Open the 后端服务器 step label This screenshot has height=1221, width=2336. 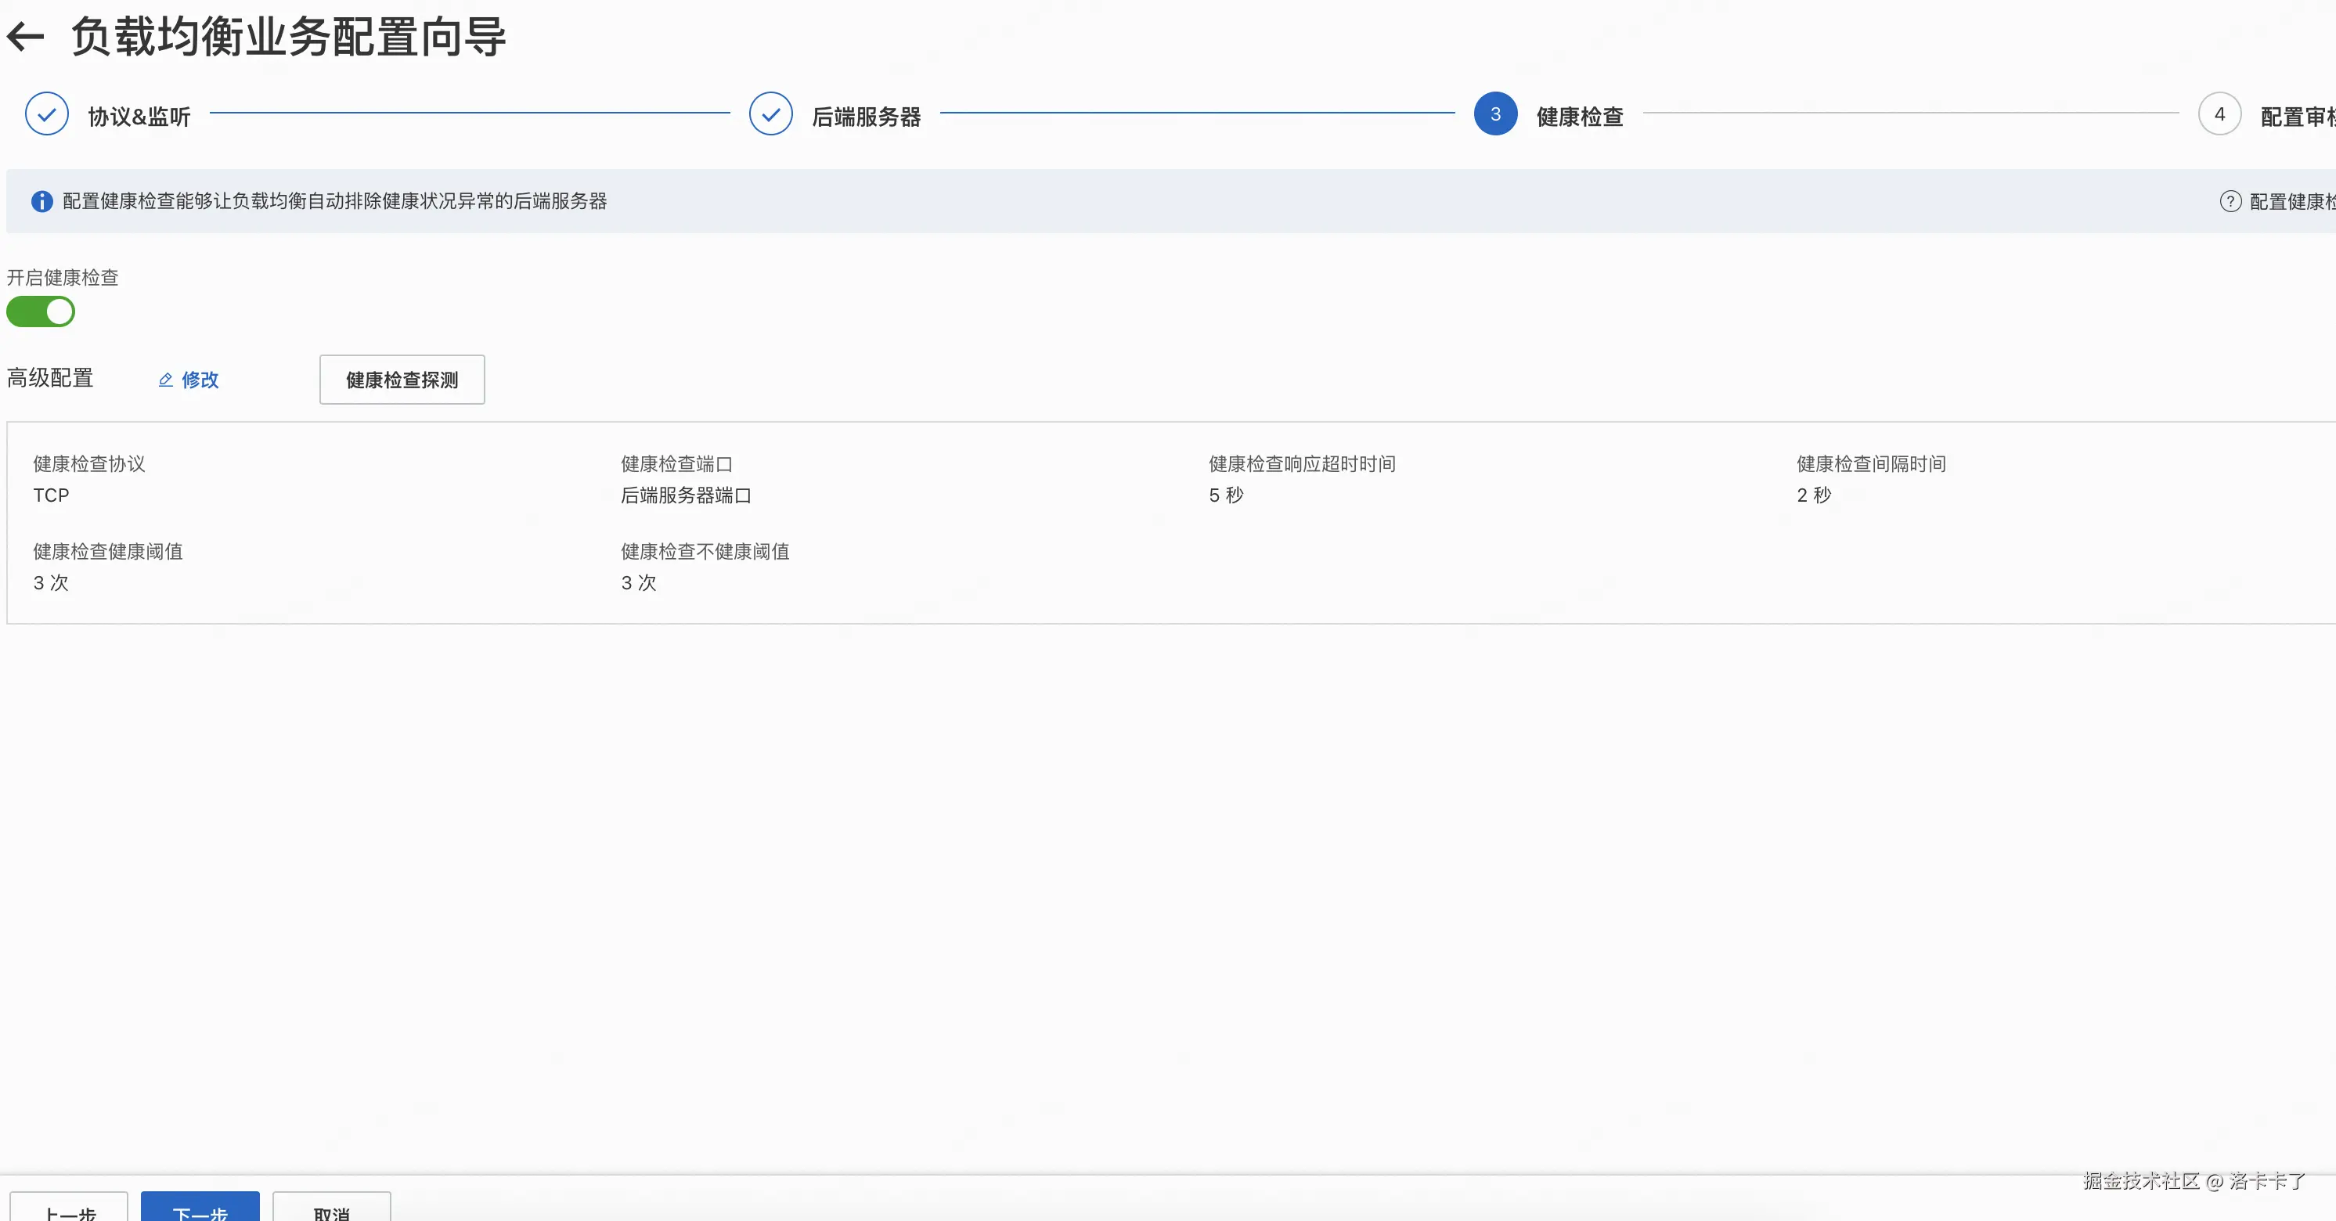coord(866,117)
